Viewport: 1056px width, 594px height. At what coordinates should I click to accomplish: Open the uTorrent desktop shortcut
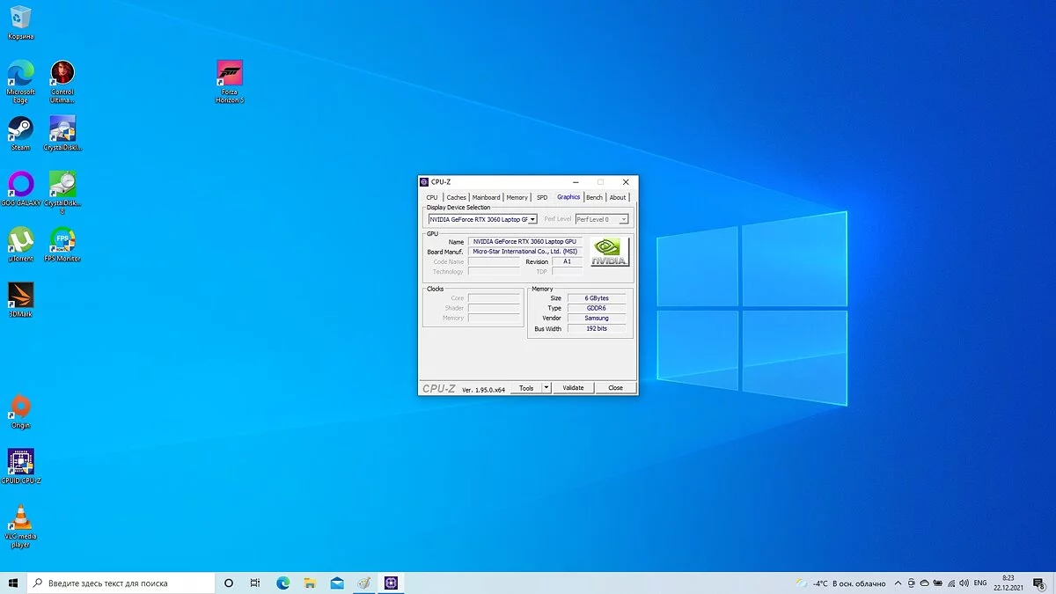[20, 240]
